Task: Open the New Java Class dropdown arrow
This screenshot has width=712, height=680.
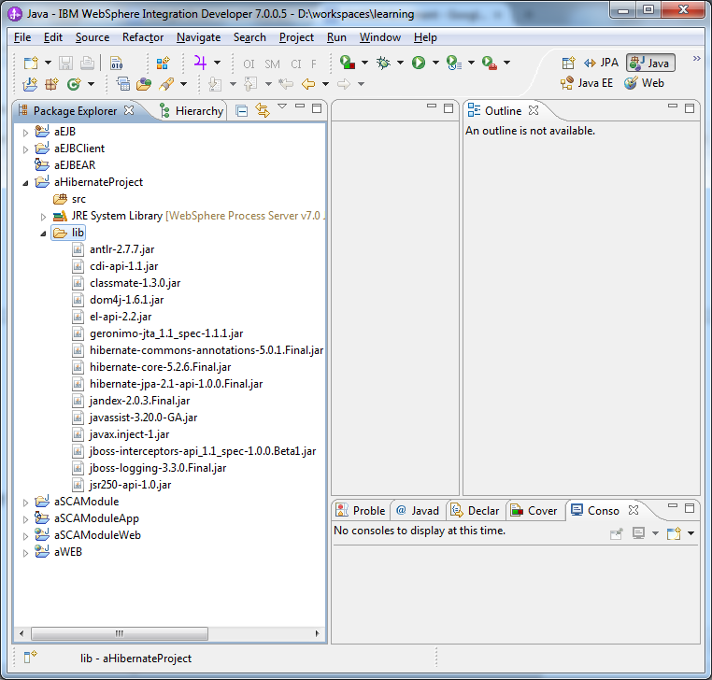Action: point(91,84)
